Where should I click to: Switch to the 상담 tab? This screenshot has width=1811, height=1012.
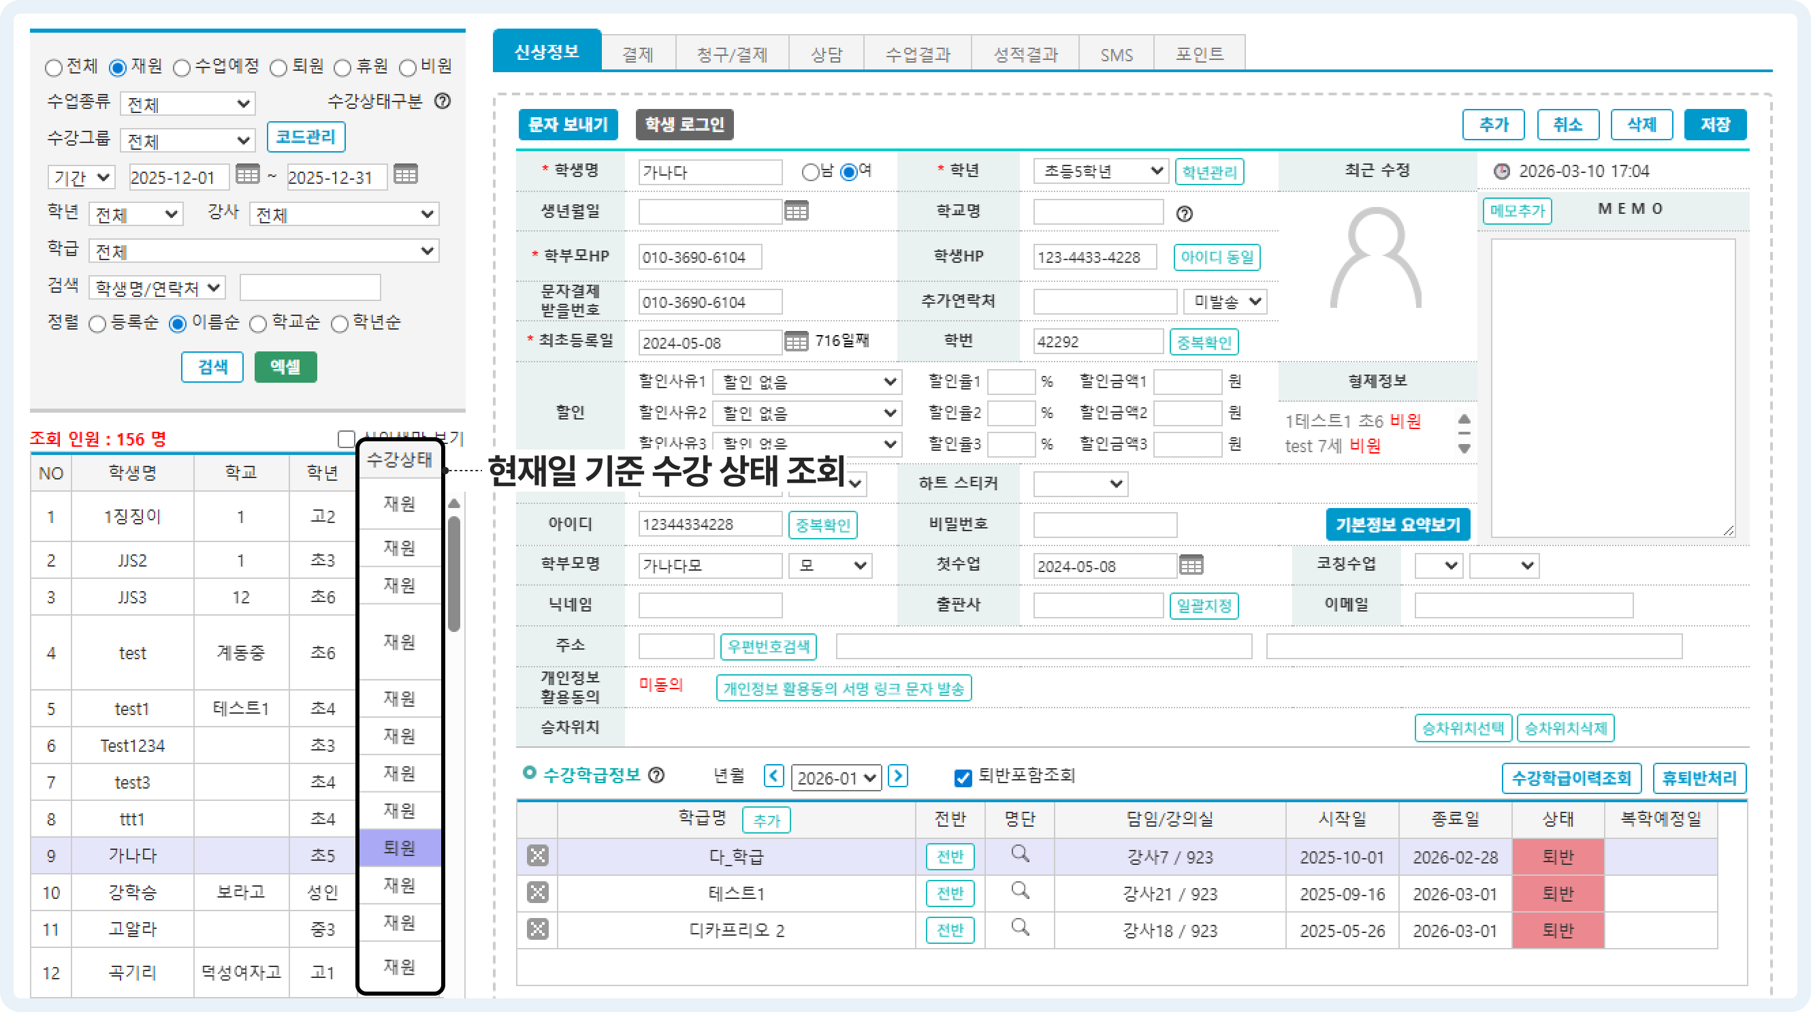(x=826, y=54)
